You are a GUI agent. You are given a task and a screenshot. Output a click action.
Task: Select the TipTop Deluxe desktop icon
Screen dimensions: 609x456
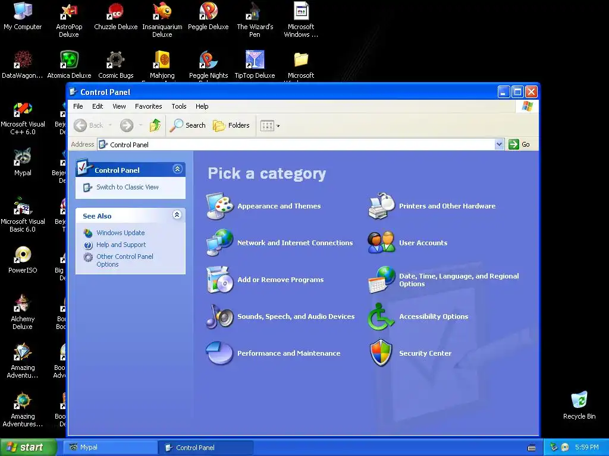click(255, 65)
